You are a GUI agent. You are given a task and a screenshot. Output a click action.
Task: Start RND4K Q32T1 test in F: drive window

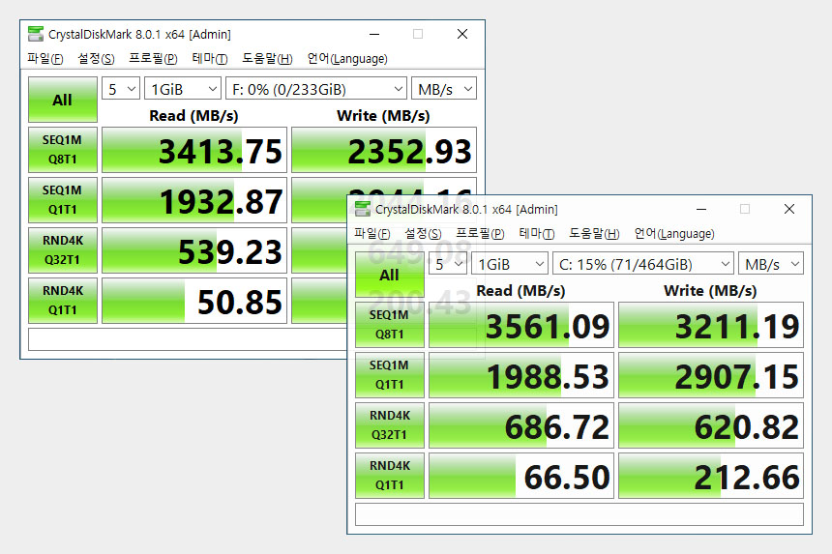63,250
